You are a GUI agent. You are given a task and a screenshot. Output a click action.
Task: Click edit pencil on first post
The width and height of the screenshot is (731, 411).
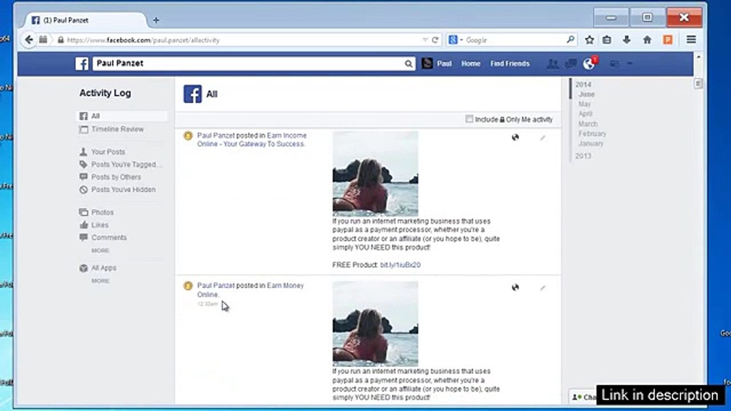[x=543, y=138]
